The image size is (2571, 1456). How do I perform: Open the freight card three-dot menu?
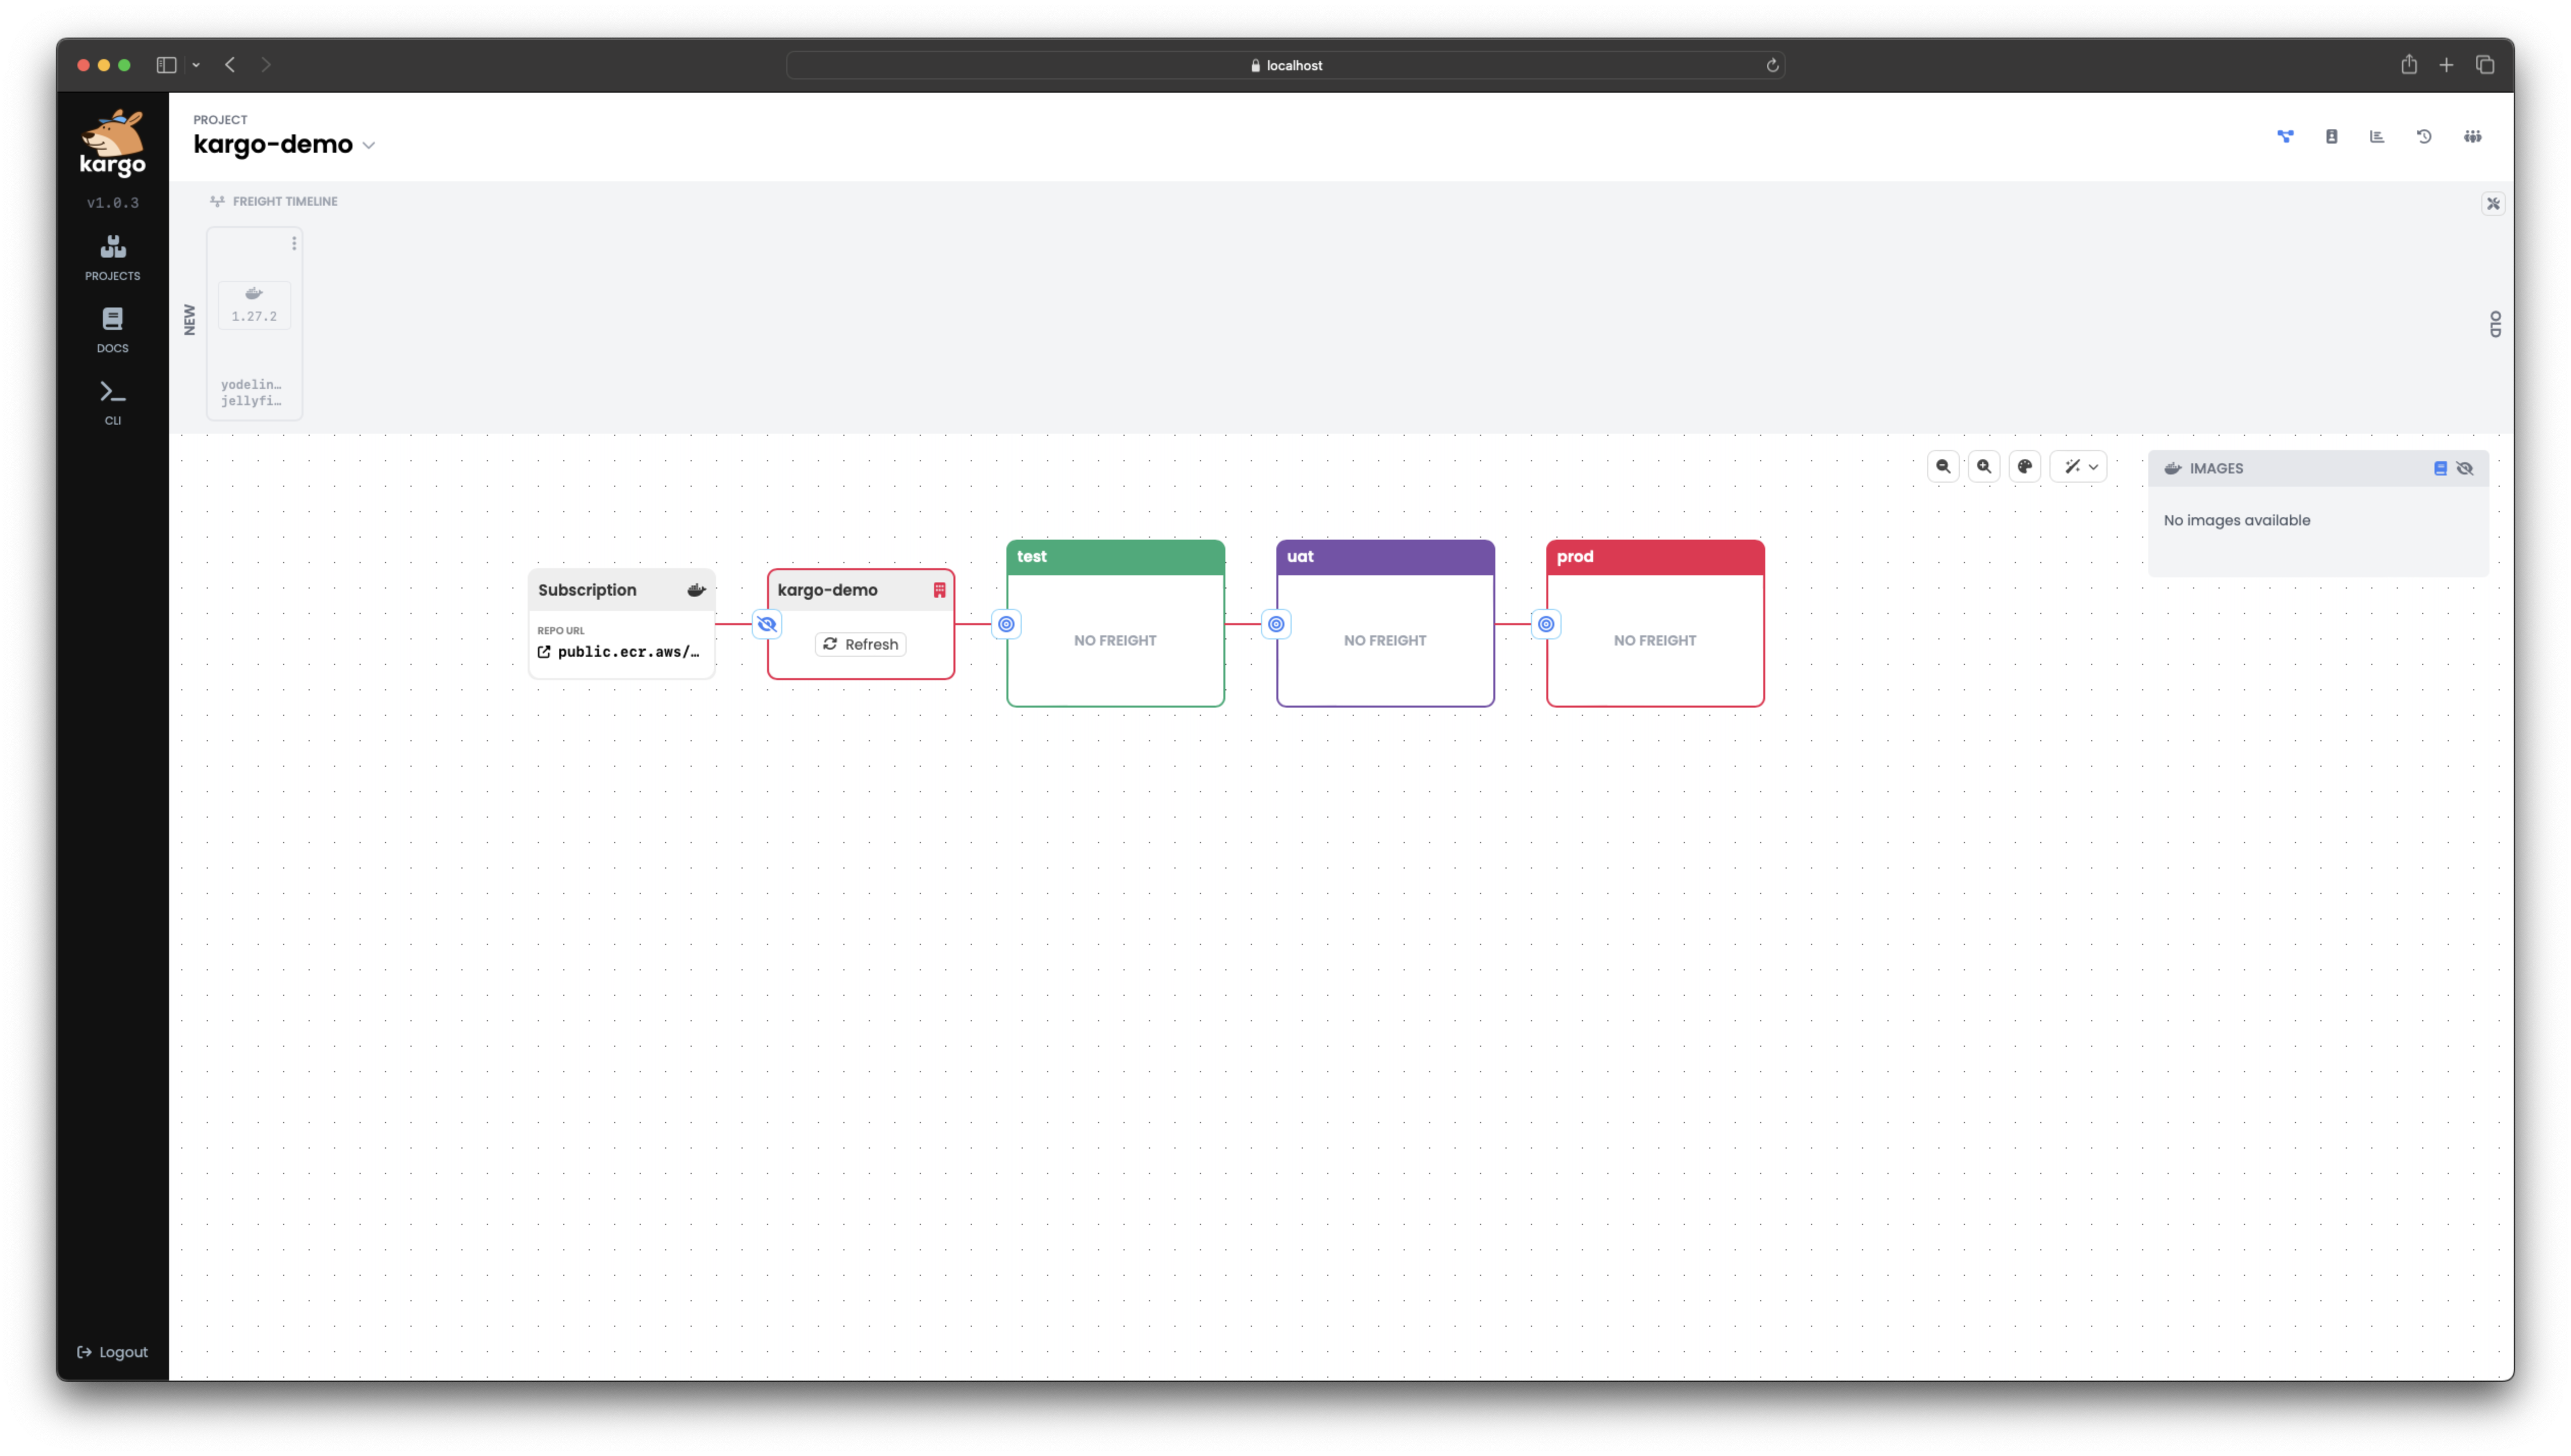pos(293,242)
